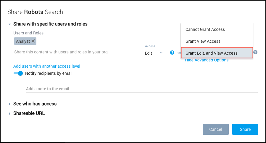266x143 pixels.
Task: Click Hide Advanced Options link
Action: [x=207, y=60]
